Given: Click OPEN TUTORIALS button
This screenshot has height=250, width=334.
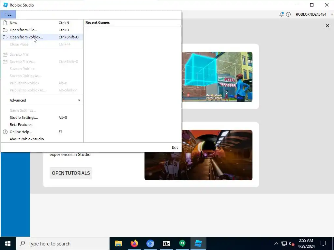Looking at the screenshot, I should click(71, 173).
